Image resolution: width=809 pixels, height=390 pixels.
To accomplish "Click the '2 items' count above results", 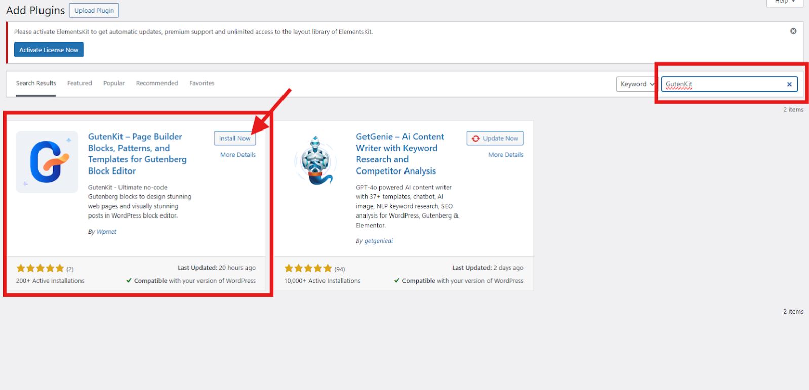I will (x=793, y=109).
